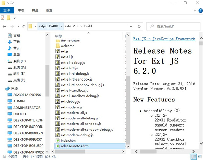Open the address bar history dropdown

point(131,26)
